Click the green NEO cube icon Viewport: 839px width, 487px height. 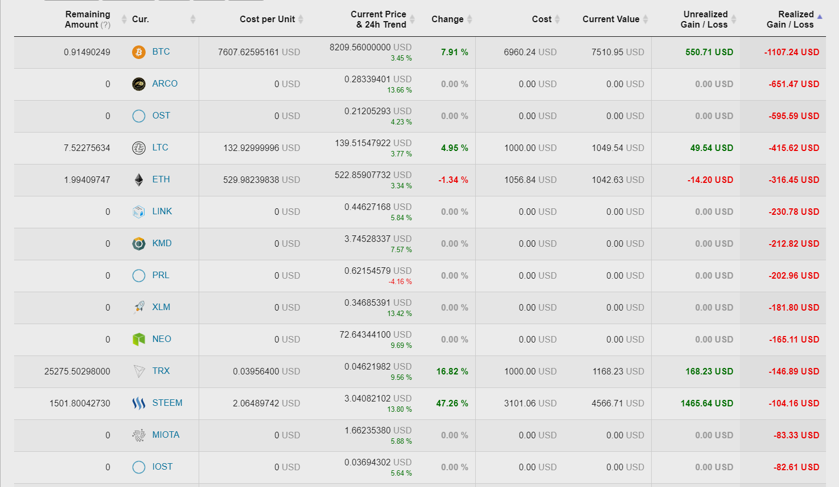(139, 339)
